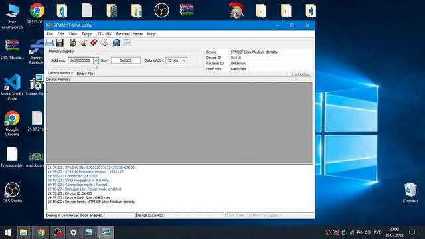Open the View menu

72,34
